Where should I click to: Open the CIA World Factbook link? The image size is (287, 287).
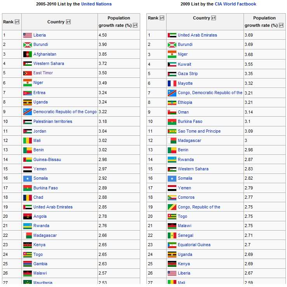(x=235, y=4)
